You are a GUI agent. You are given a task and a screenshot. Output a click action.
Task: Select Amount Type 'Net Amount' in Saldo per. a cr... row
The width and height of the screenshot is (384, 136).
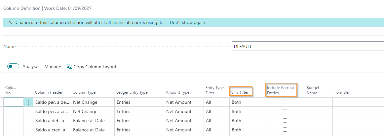pos(184,111)
